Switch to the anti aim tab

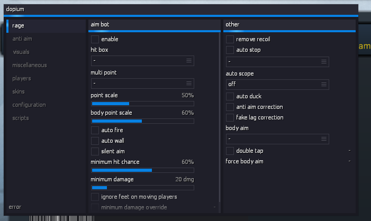(x=22, y=39)
